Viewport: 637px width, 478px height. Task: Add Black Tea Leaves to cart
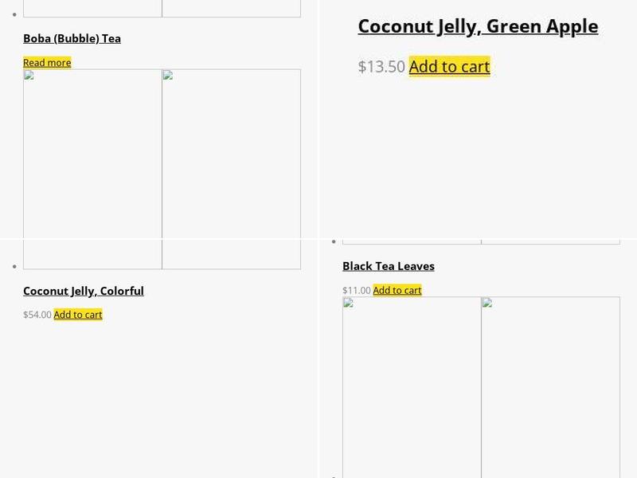(397, 290)
